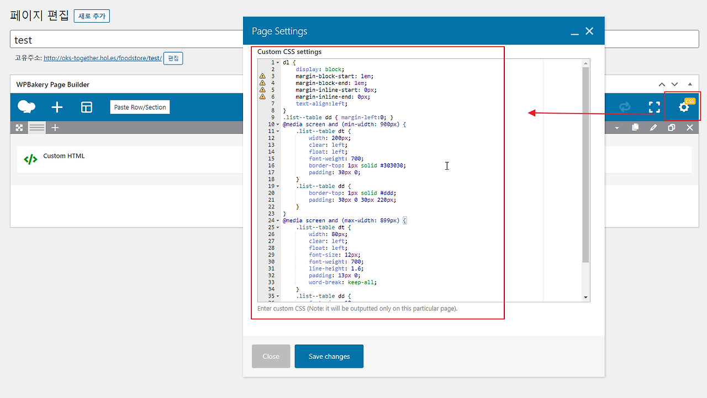
Task: Click the WPBakery Page Builder panel title
Action: (x=53, y=84)
